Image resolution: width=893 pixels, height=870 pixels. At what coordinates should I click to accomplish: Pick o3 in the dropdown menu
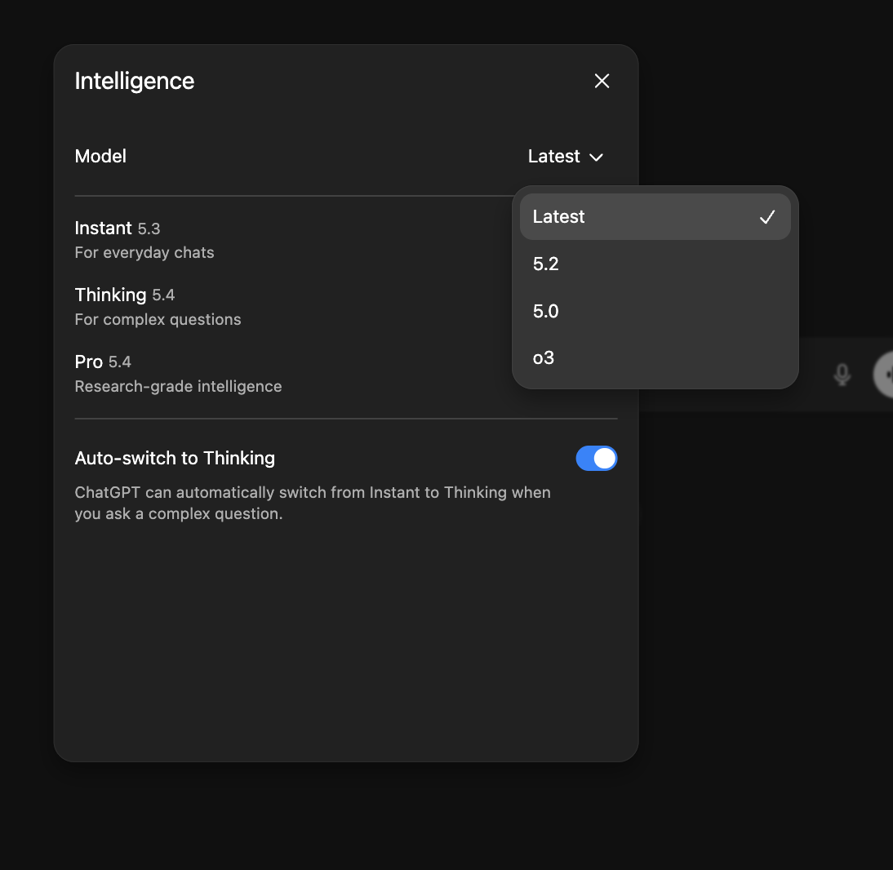(544, 357)
